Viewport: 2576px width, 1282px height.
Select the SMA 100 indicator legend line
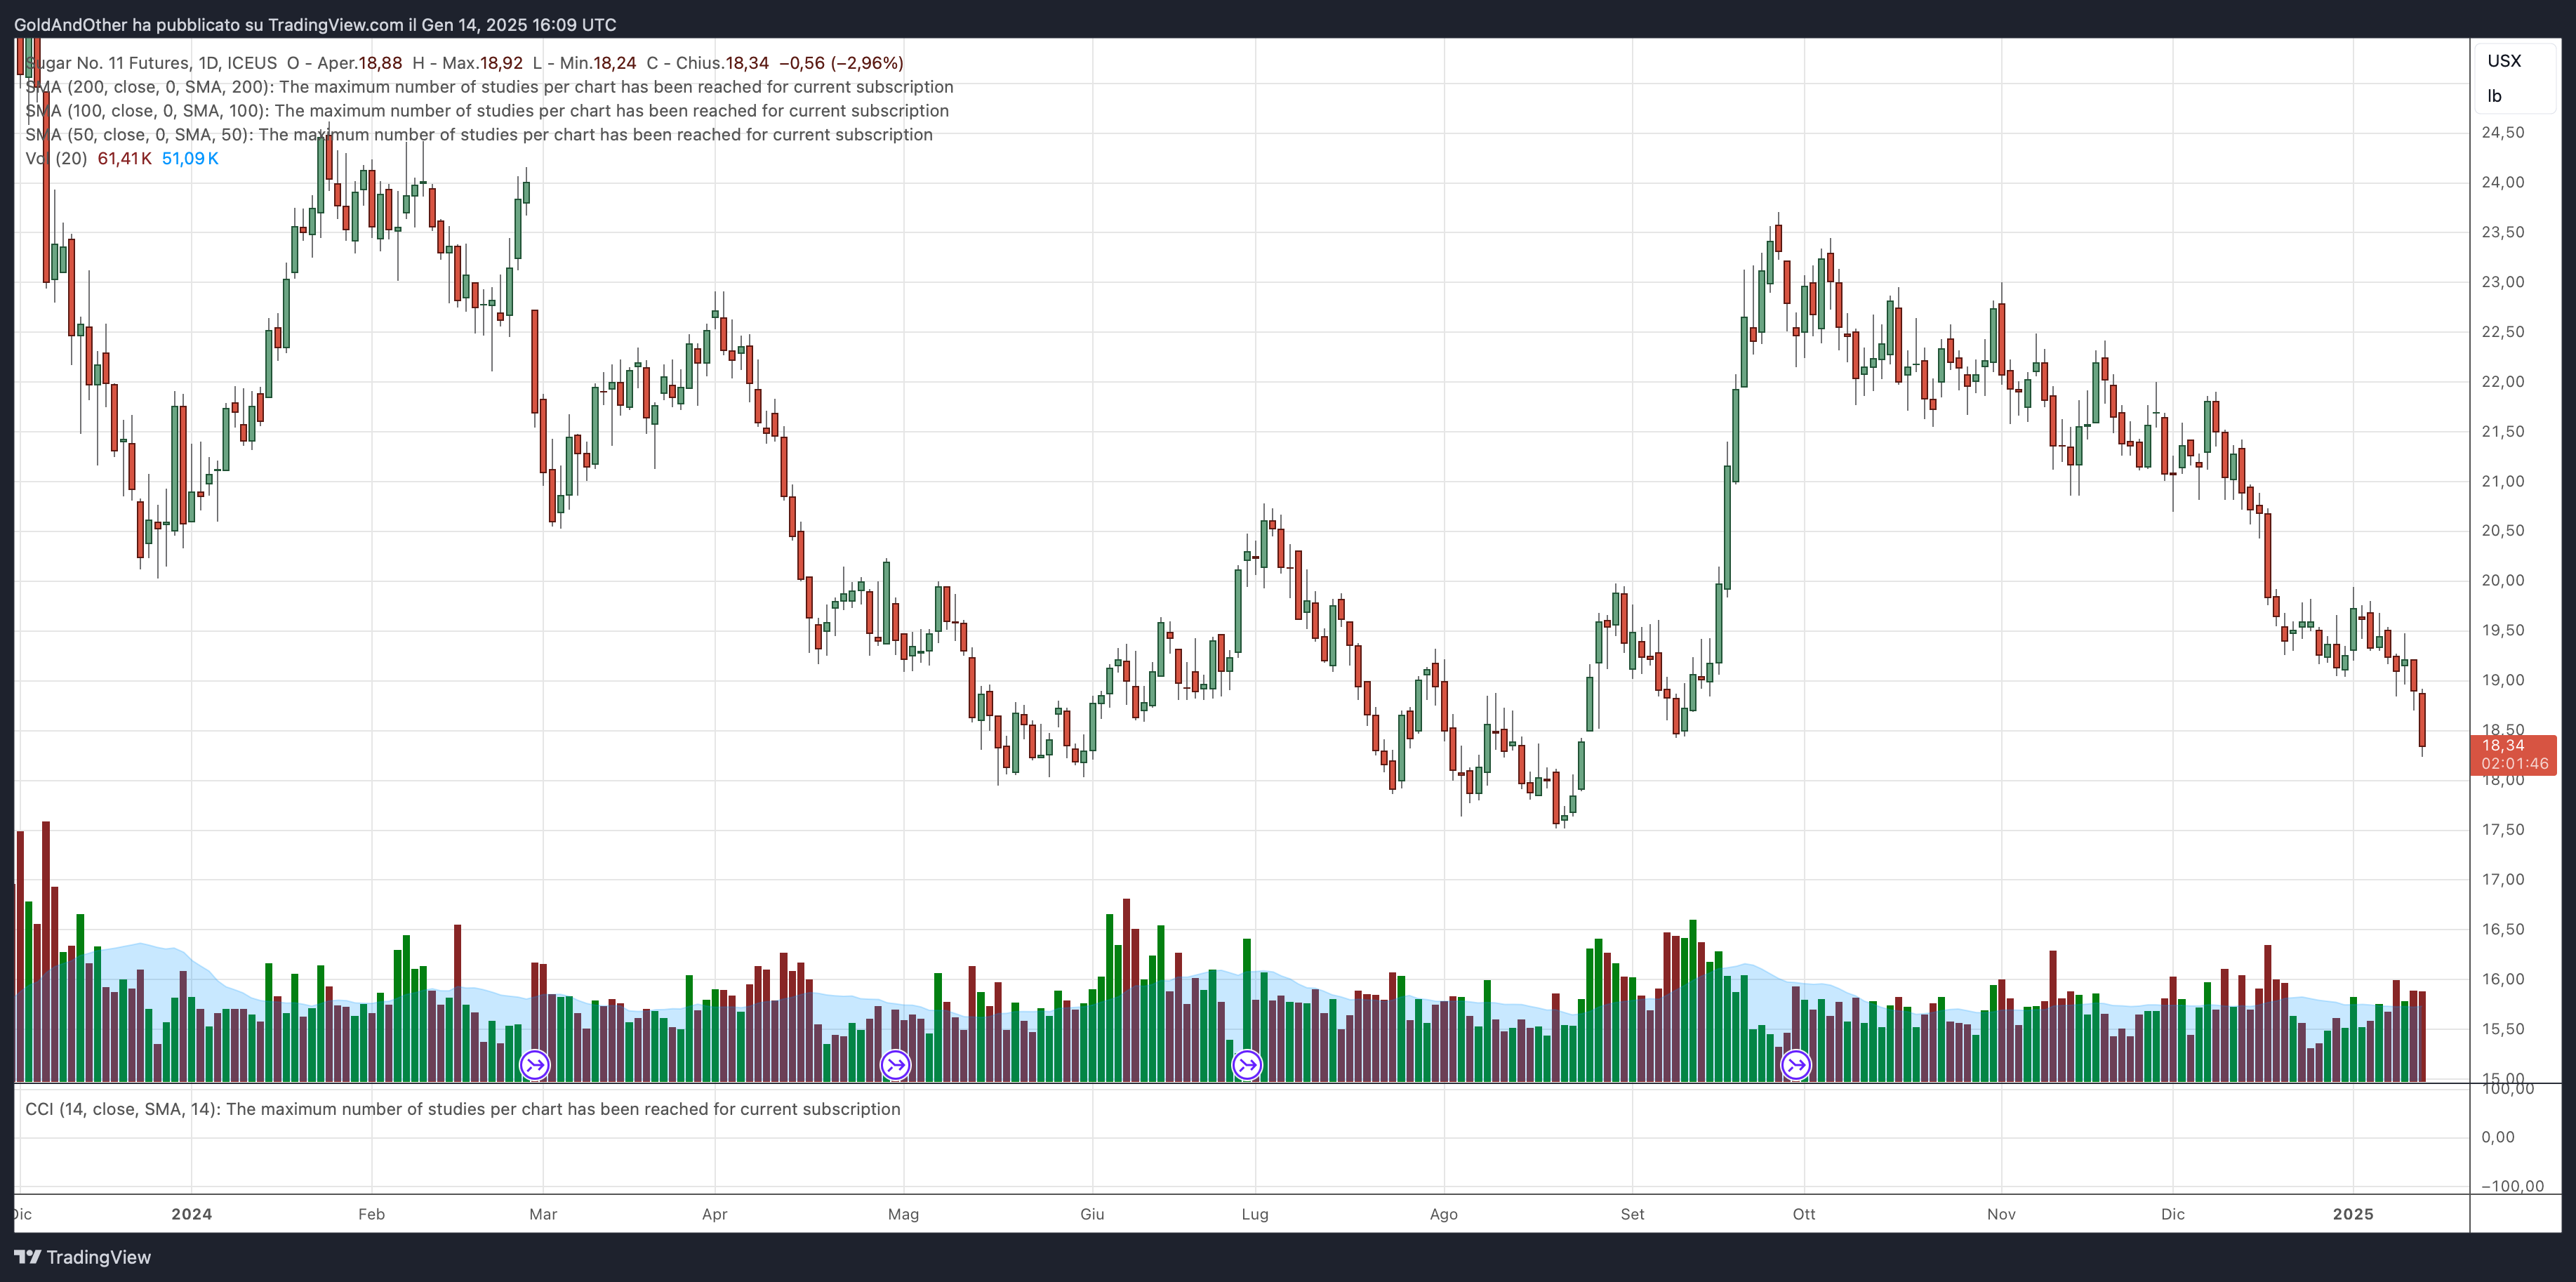click(487, 111)
